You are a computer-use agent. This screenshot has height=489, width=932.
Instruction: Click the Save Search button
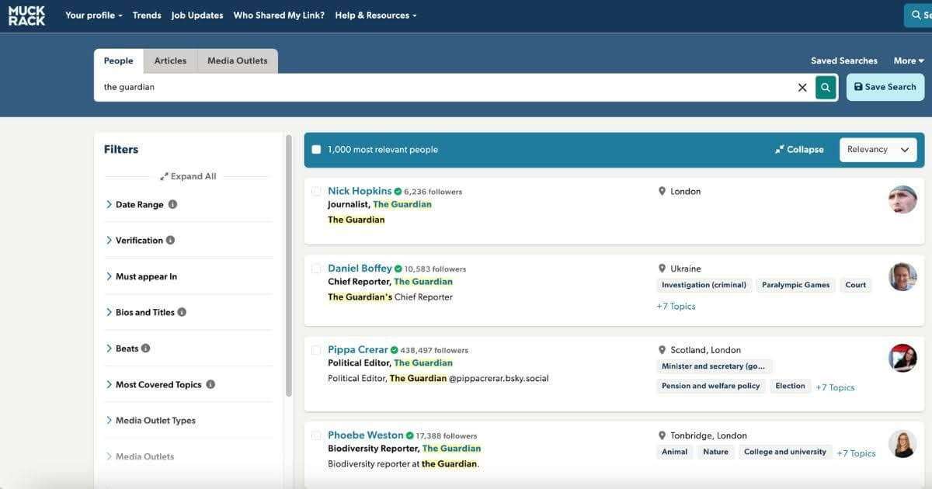pyautogui.click(x=885, y=87)
